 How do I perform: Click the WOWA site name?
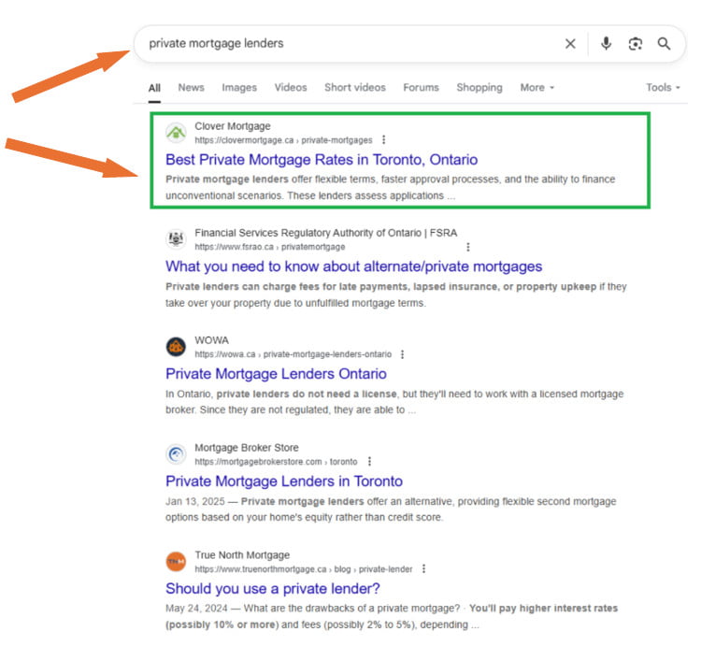click(x=211, y=340)
